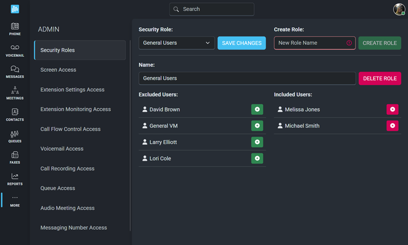Click the Save Changes button
The height and width of the screenshot is (245, 408).
(x=242, y=43)
